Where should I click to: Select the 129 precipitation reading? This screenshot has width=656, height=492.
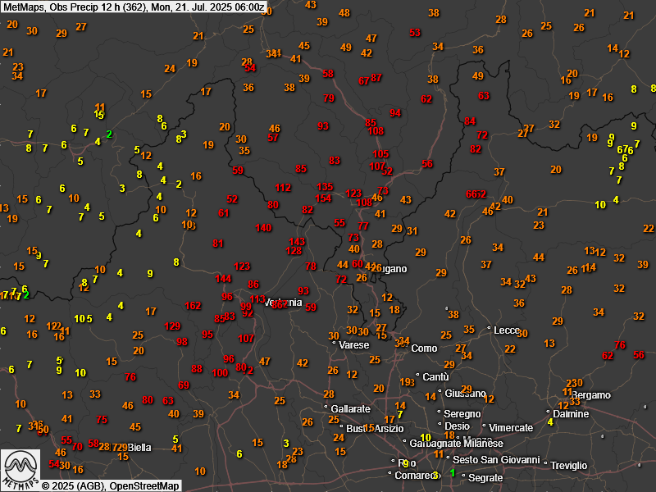[172, 326]
